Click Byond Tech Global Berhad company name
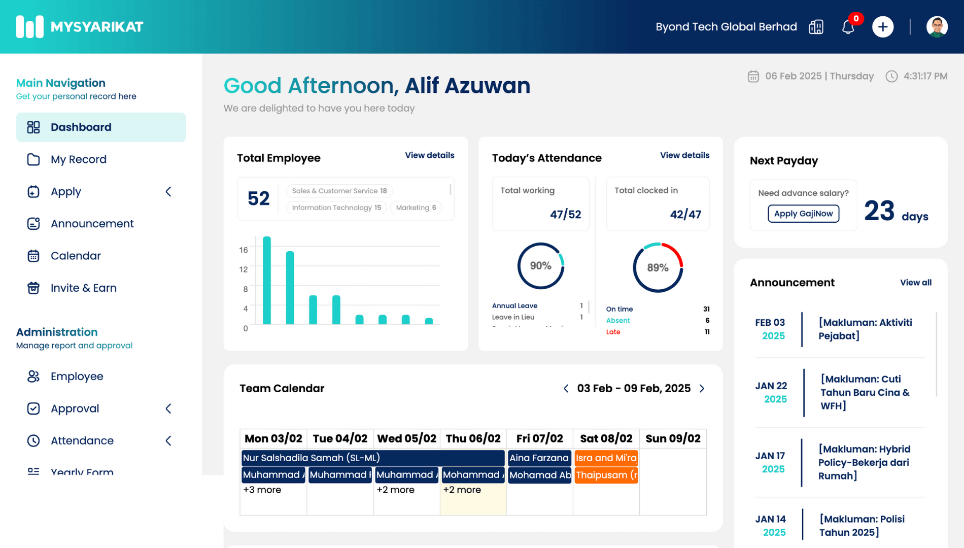The image size is (964, 548). 726,27
